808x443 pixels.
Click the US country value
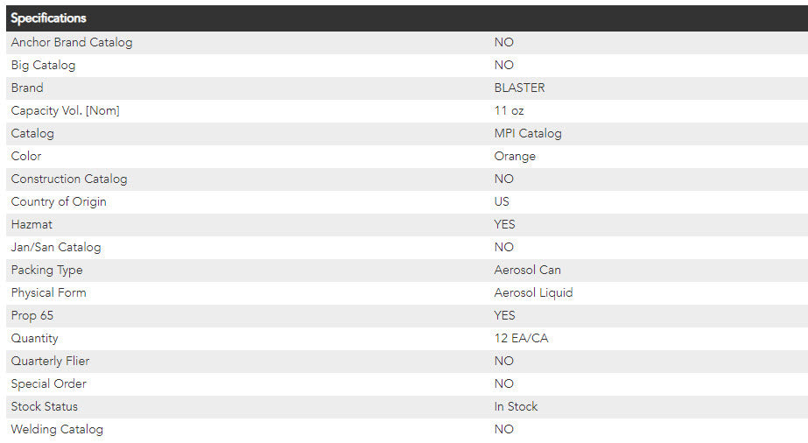tap(502, 201)
